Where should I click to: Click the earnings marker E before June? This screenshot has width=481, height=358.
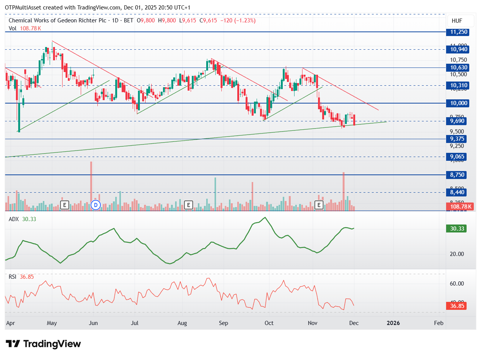click(x=64, y=205)
